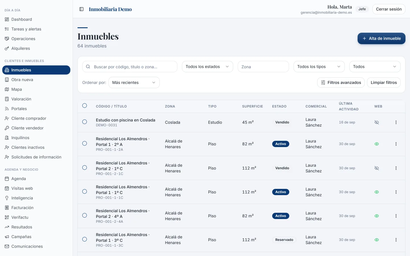Click the Campañas megaphone icon
410x256 pixels.
click(x=7, y=237)
